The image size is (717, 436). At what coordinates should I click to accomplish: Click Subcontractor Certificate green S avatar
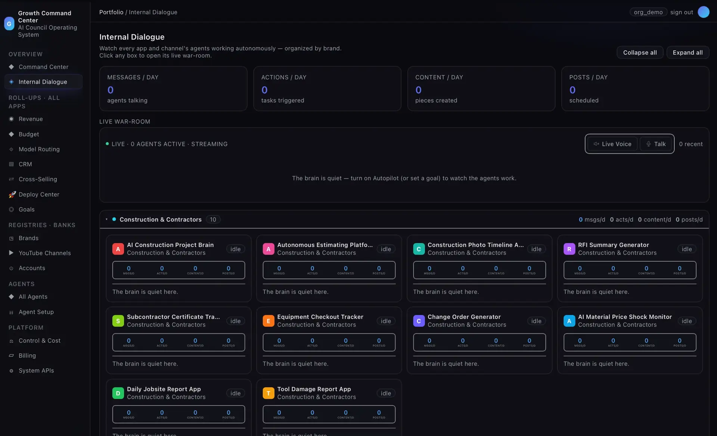click(x=118, y=321)
